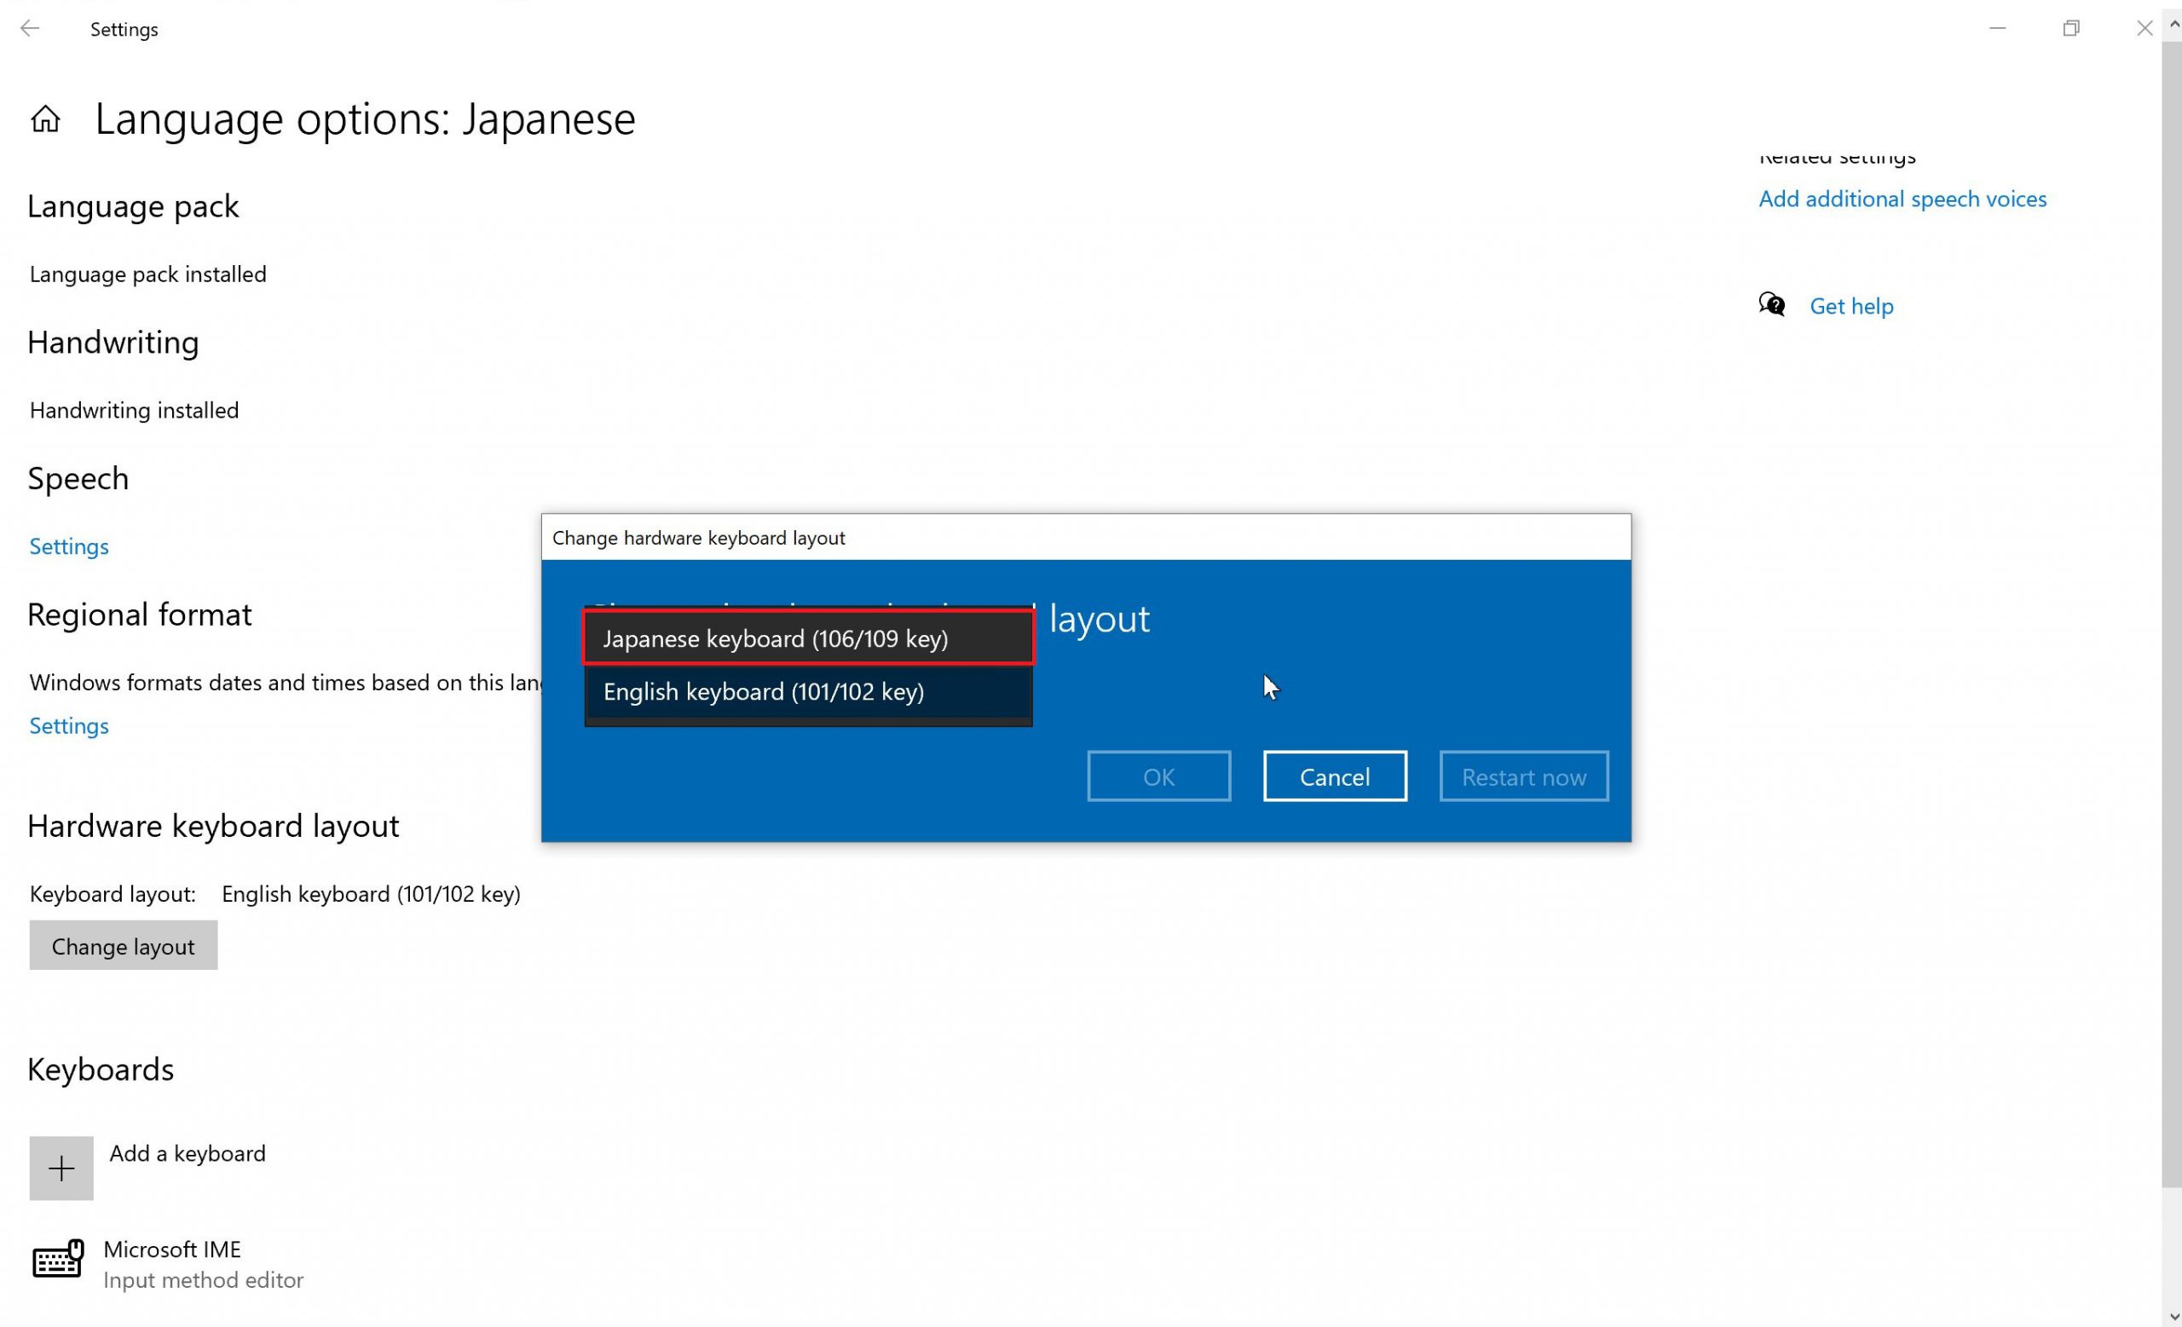This screenshot has width=2182, height=1327.
Task: Expand Hardware keyboard layout section
Action: click(214, 823)
